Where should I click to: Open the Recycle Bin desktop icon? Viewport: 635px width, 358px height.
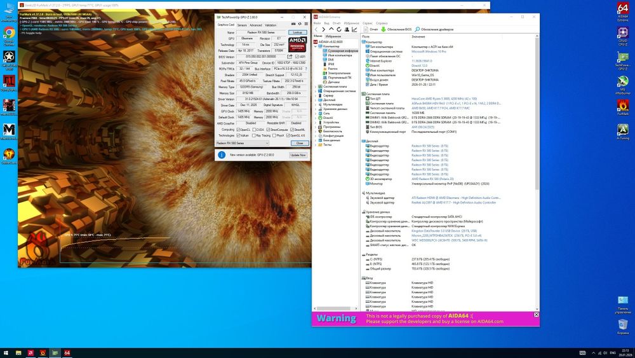pyautogui.click(x=623, y=326)
